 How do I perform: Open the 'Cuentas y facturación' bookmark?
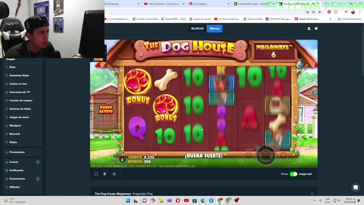(x=145, y=19)
